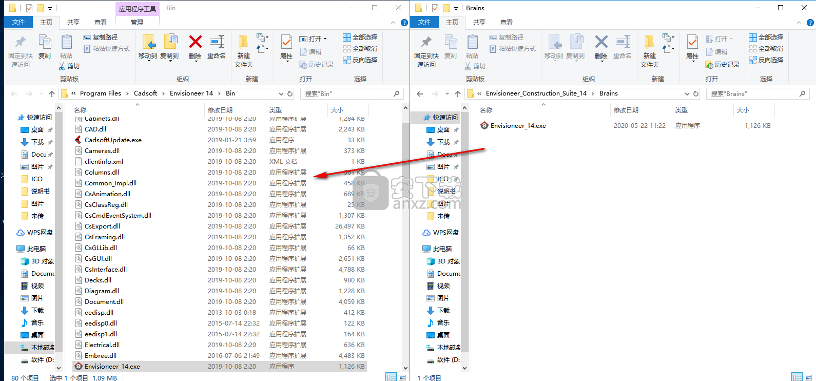Click Pin to Quick access in Brains window
Viewport: 816px width, 381px height.
click(426, 51)
